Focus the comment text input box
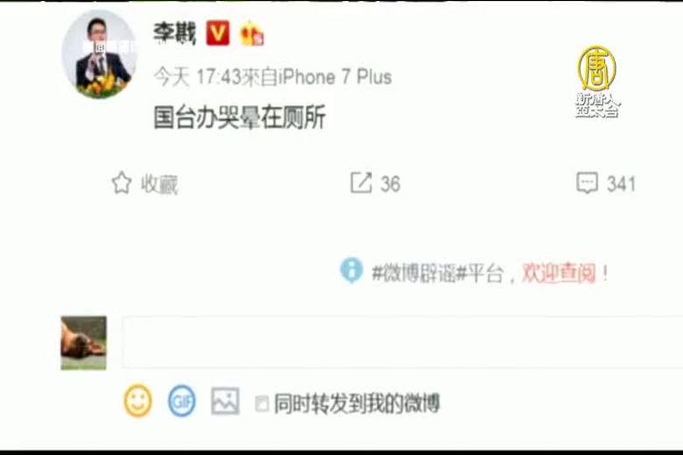Viewport: 683px width, 455px height. 402,342
